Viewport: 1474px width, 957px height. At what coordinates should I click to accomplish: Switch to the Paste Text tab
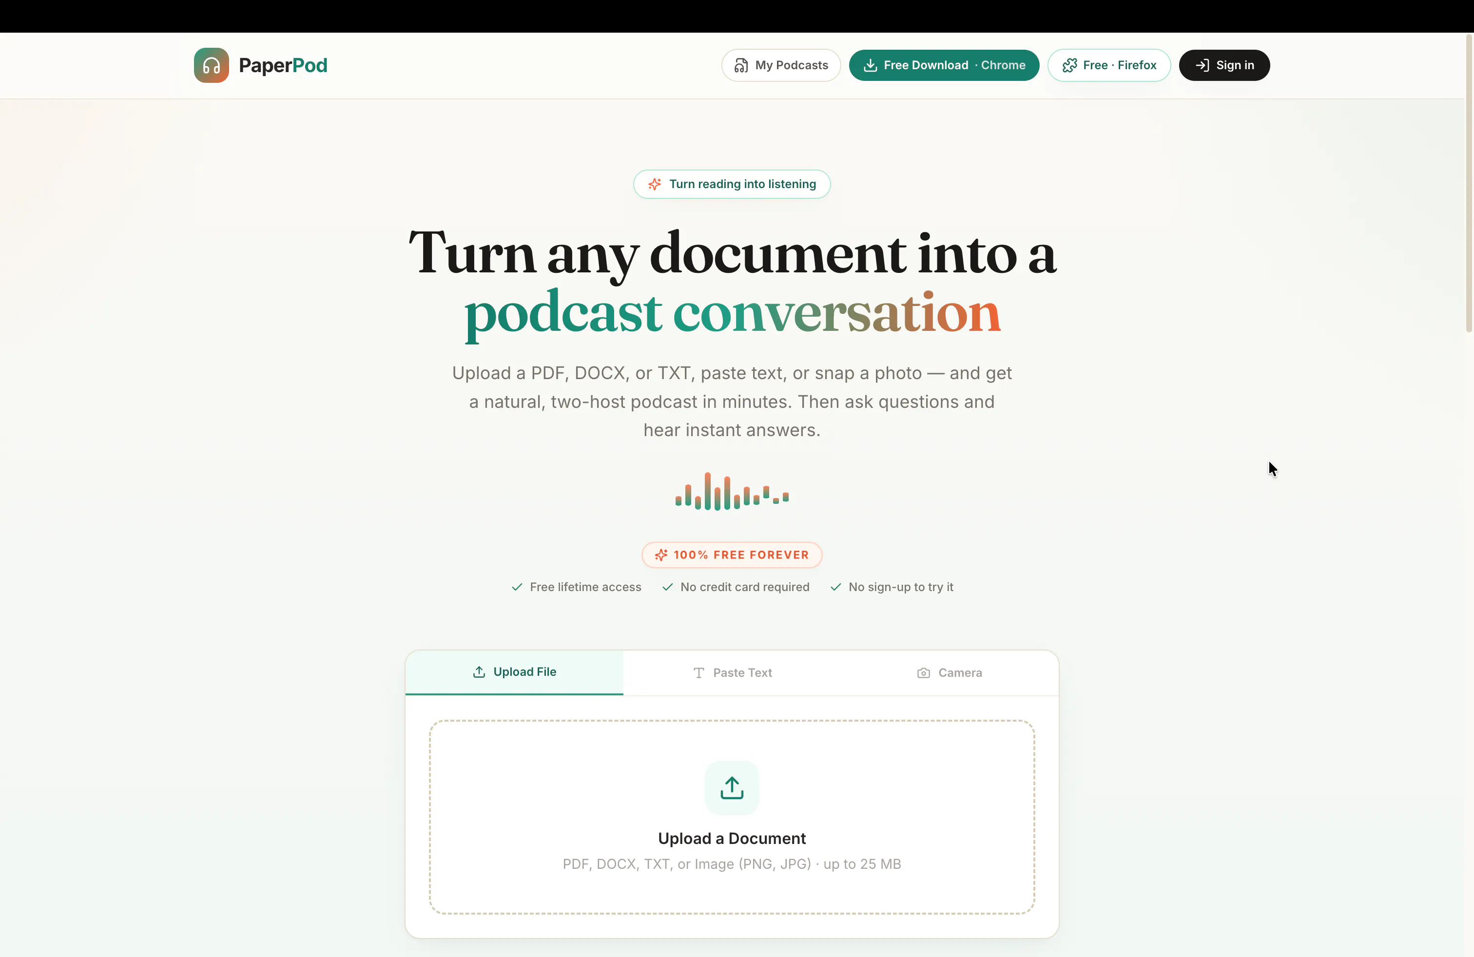pyautogui.click(x=732, y=673)
